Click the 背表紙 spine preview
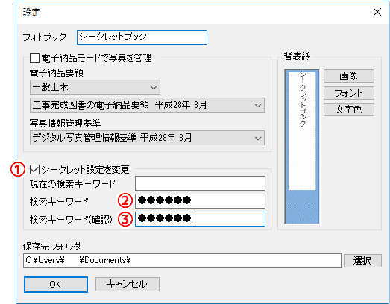Screen dimensions: 390x304 click(302, 147)
